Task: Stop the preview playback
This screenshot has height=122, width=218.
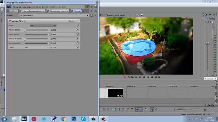Action: pyautogui.click(x=144, y=77)
